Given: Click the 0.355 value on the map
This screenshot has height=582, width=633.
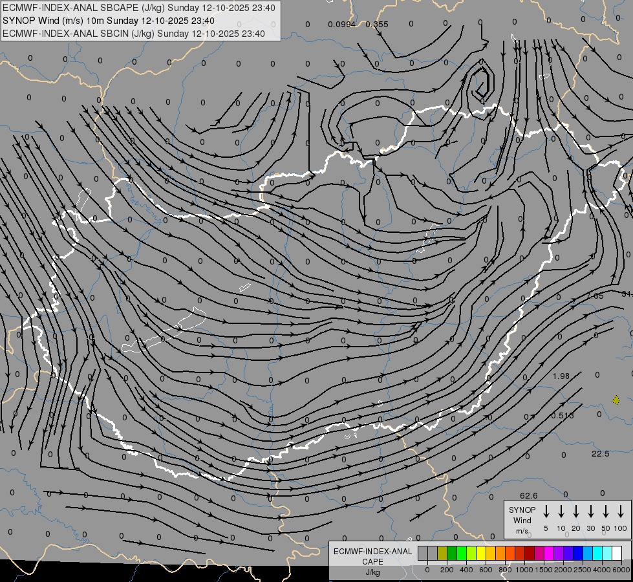Looking at the screenshot, I should [377, 24].
